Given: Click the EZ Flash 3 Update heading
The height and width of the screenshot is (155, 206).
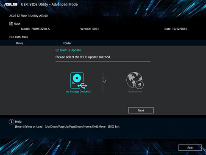Looking at the screenshot, I should click(68, 50).
